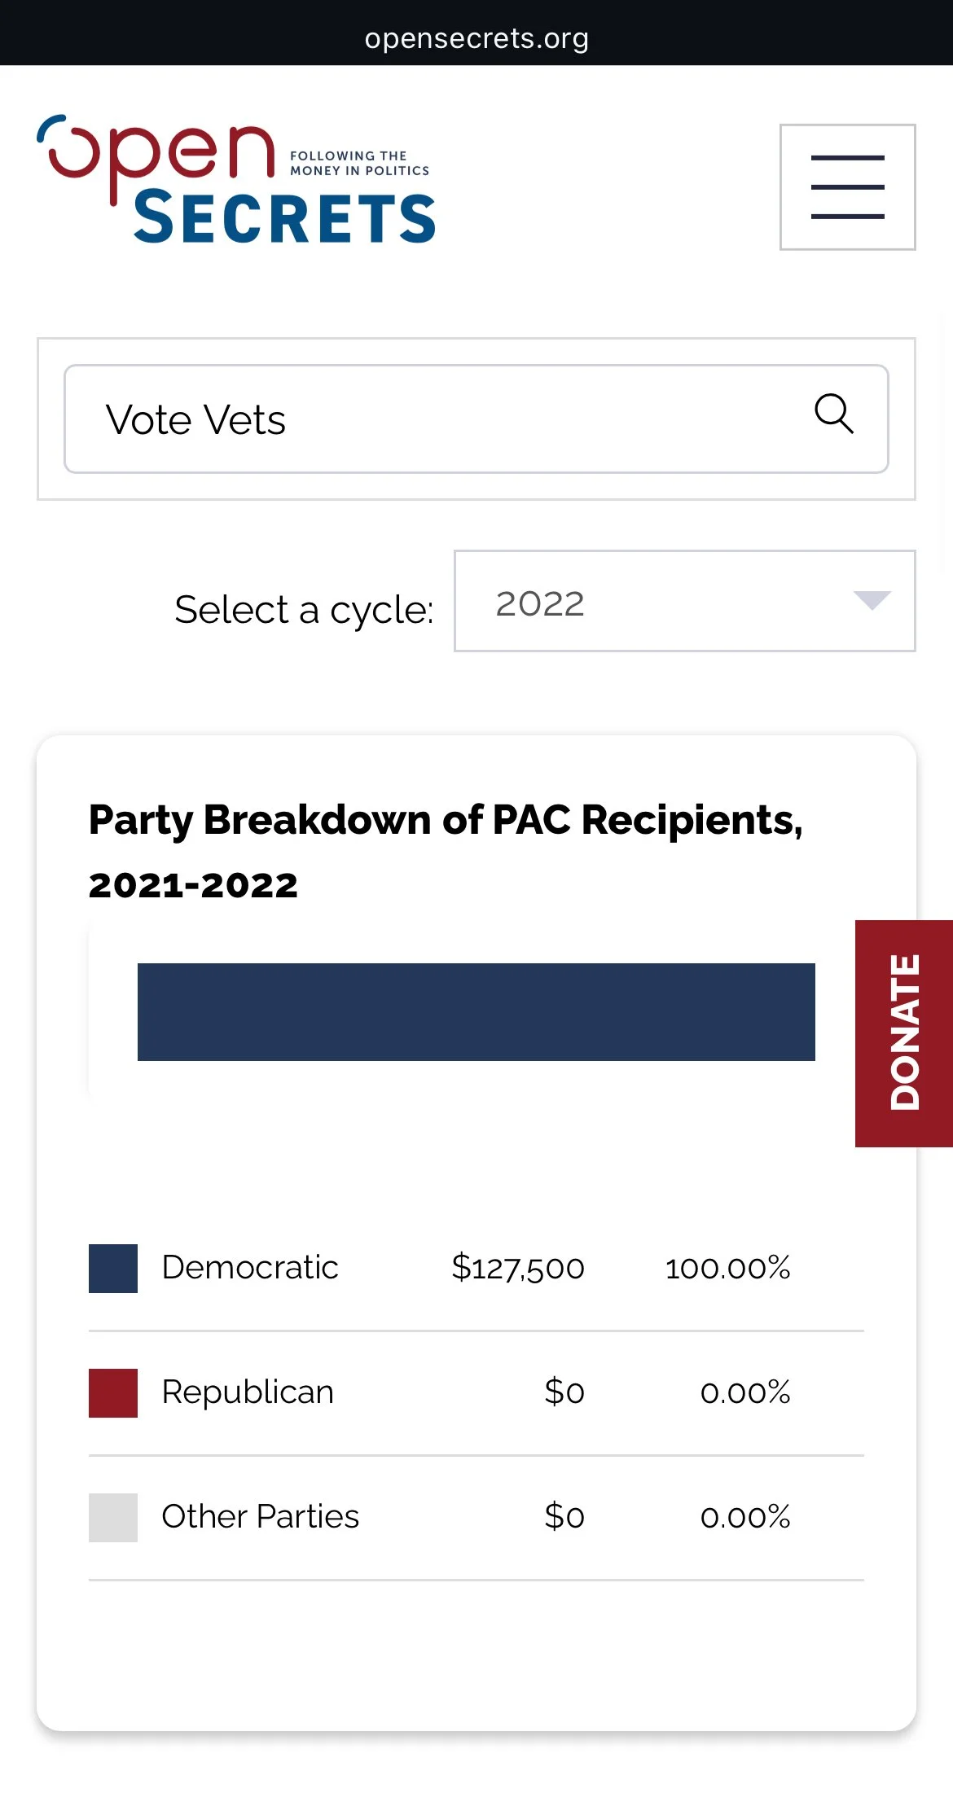Click the navy Democratic bar in chart

[x=476, y=1011]
